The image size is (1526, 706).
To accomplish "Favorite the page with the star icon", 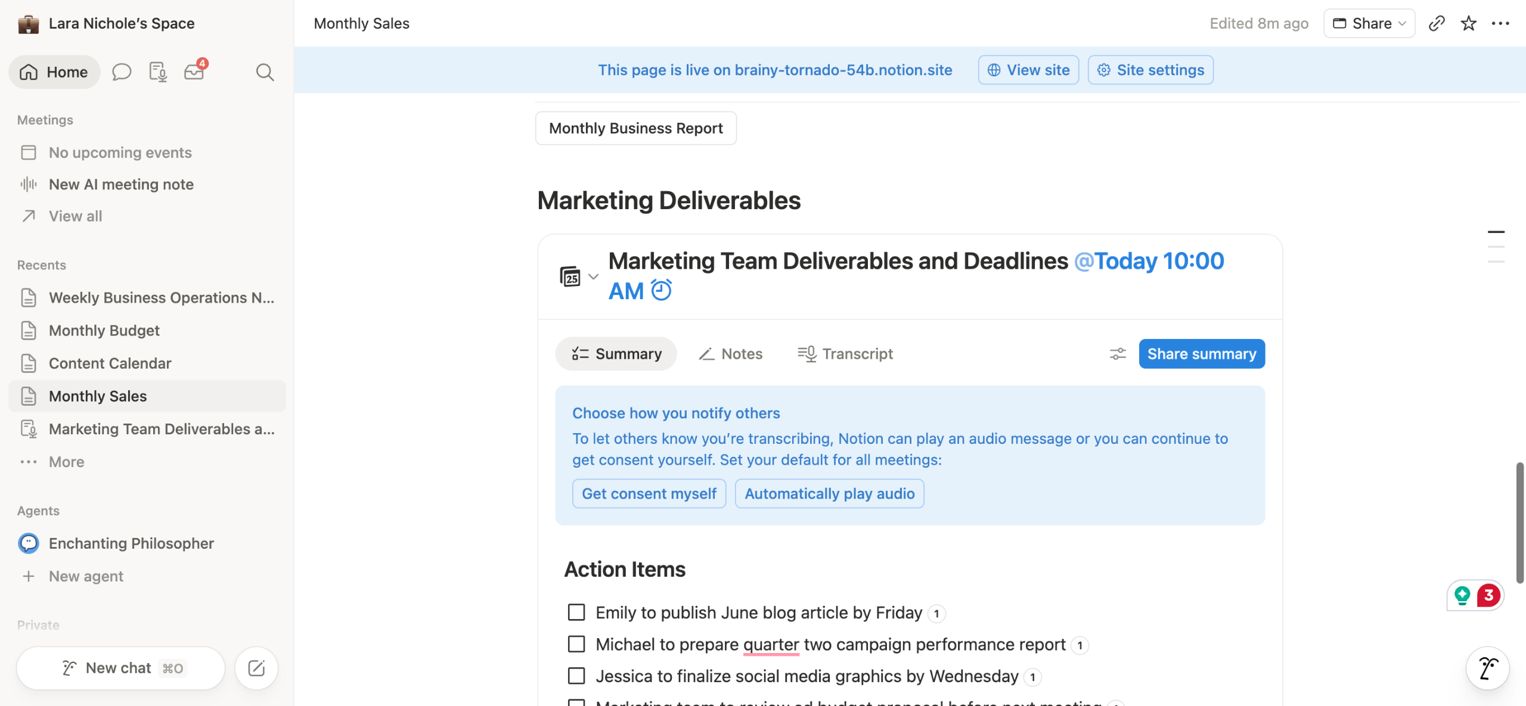I will pyautogui.click(x=1468, y=23).
